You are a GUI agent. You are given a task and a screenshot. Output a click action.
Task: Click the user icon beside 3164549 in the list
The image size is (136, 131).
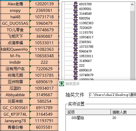click(x=76, y=14)
